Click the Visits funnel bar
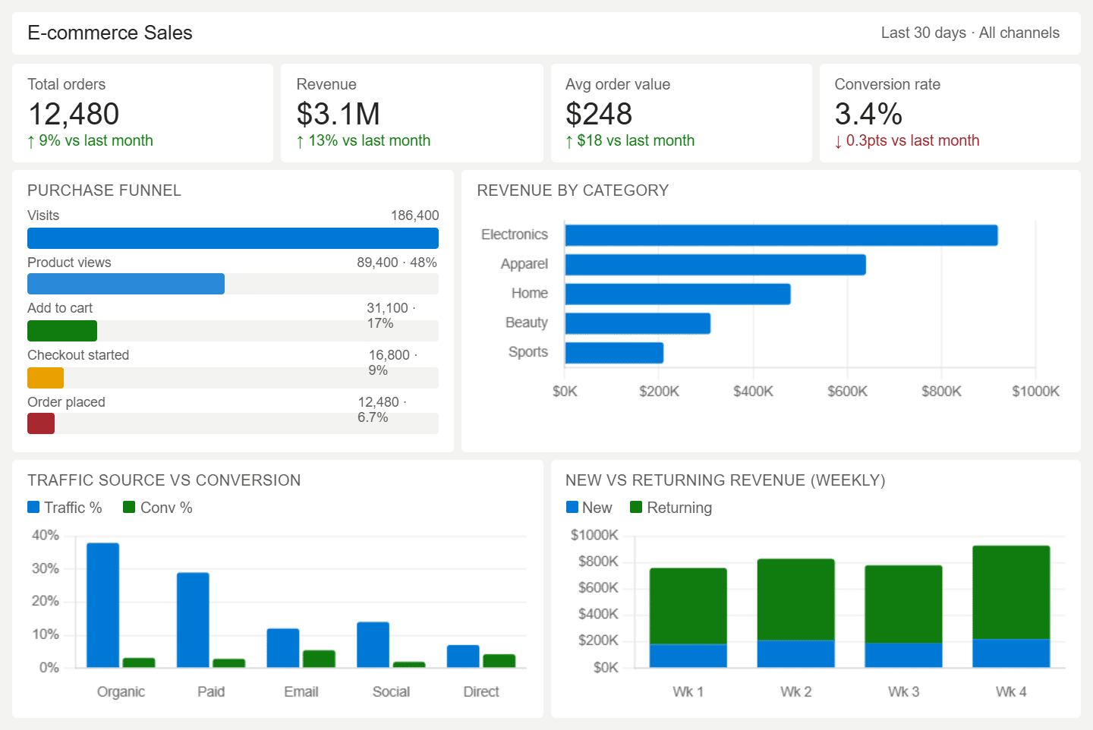Image resolution: width=1093 pixels, height=730 pixels. [233, 238]
